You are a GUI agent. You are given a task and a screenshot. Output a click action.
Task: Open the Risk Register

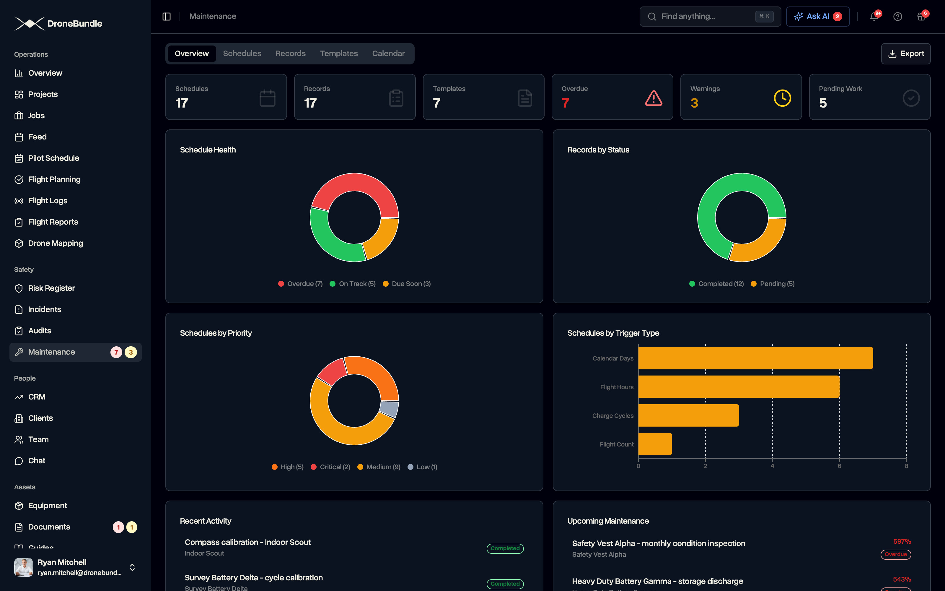(75, 288)
